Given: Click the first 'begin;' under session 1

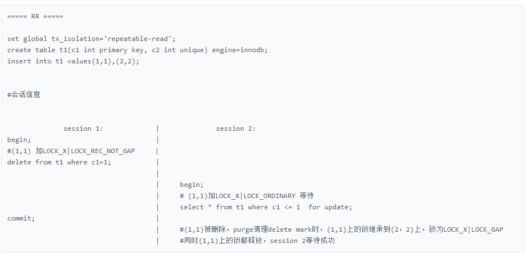Looking at the screenshot, I should [x=19, y=140].
